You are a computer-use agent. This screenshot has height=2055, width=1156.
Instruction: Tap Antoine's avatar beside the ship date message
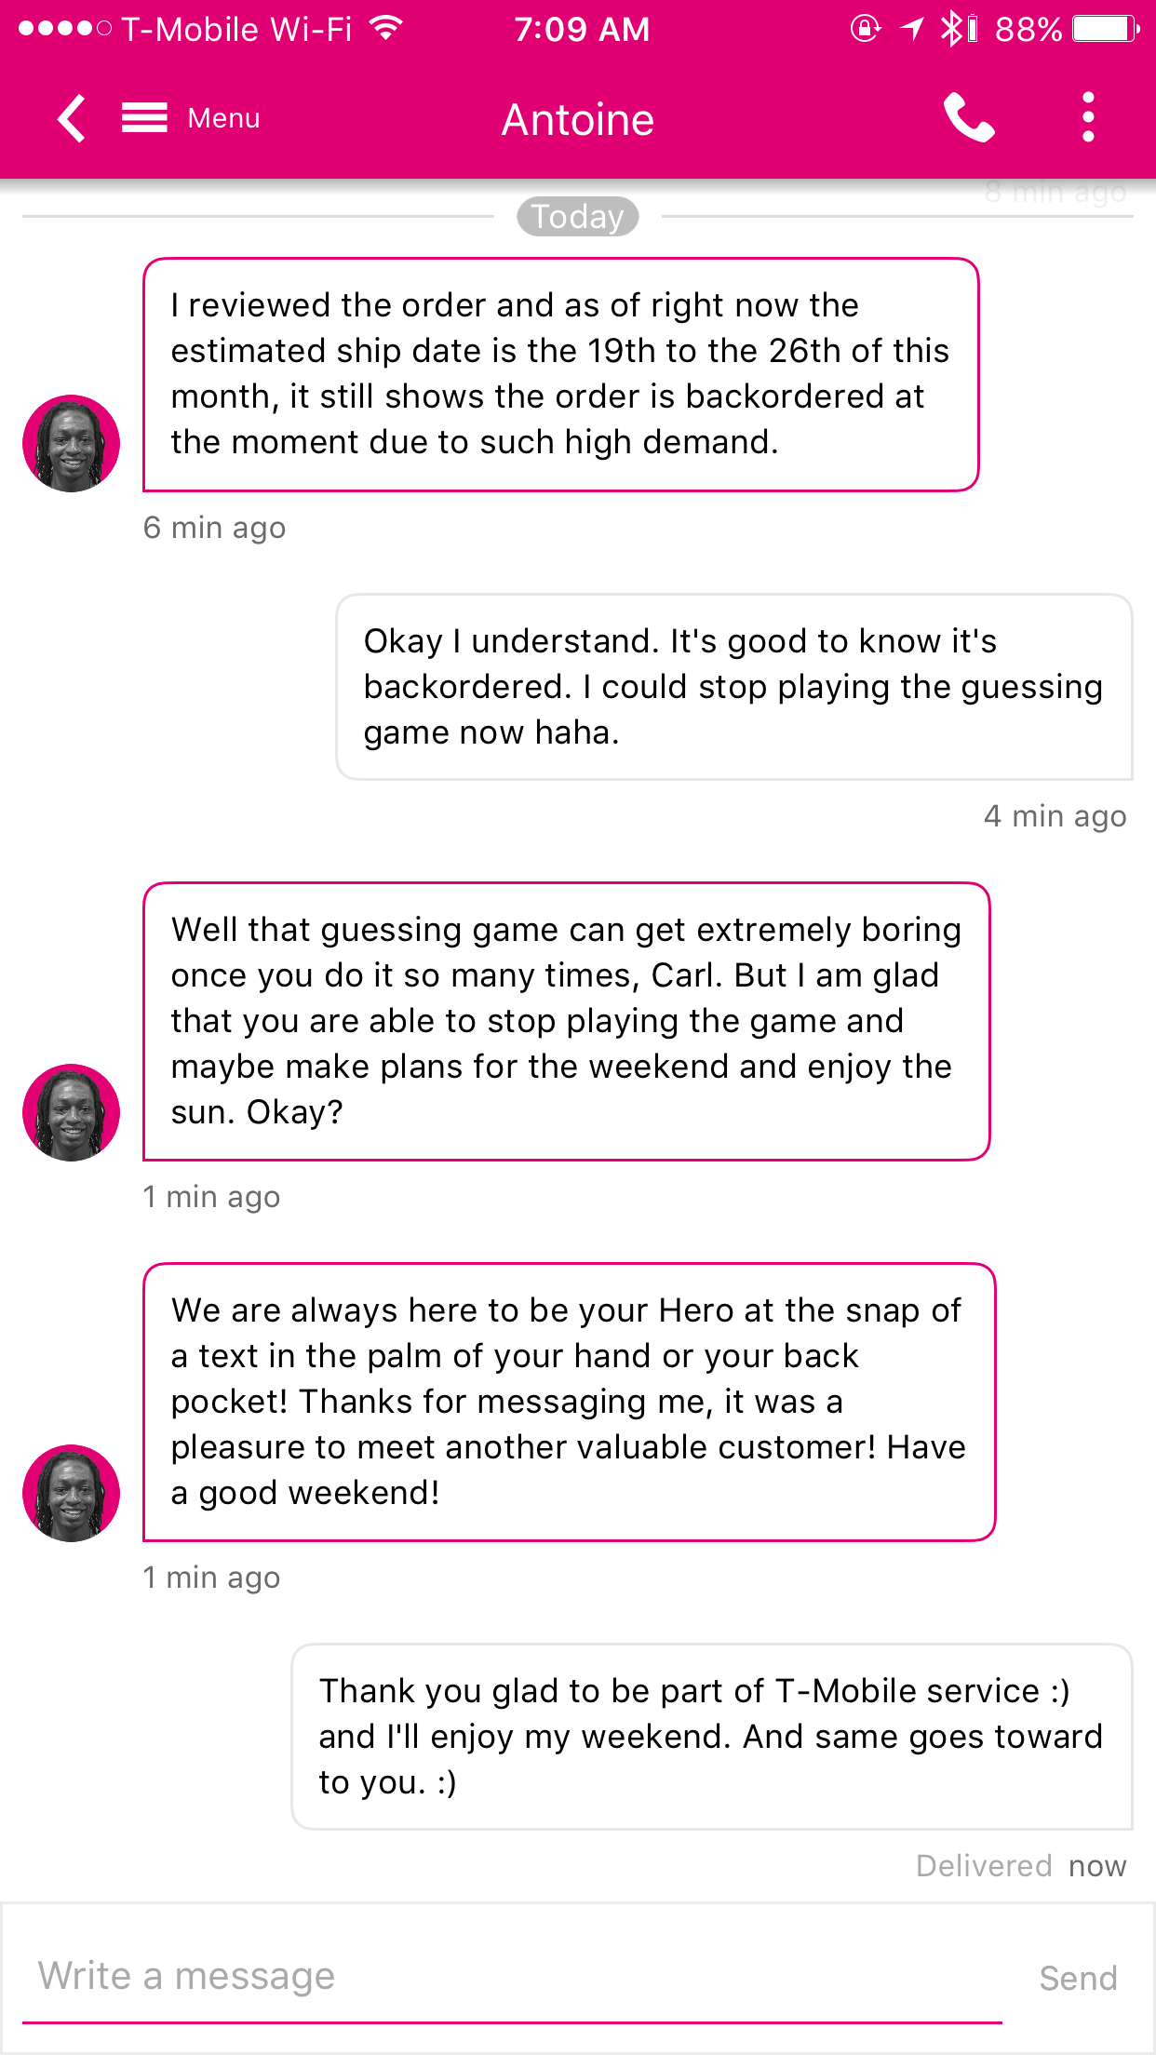tap(72, 443)
